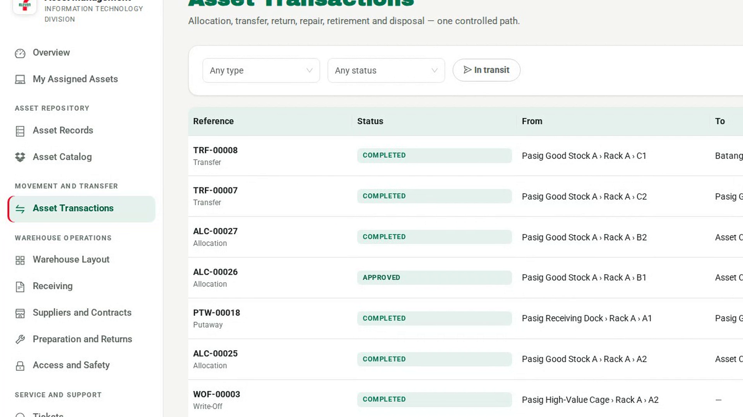Click the Any type chevron arrow
743x417 pixels.
pos(309,70)
